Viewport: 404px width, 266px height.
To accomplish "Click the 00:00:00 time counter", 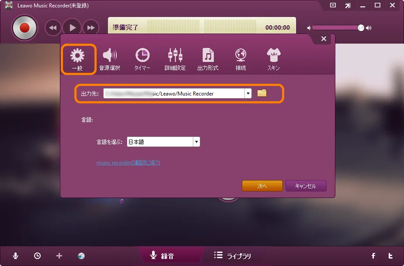I will pos(278,27).
